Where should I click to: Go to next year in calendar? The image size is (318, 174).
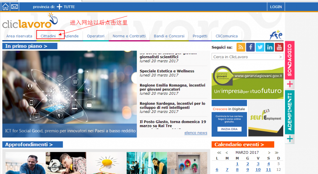[x=277, y=153]
